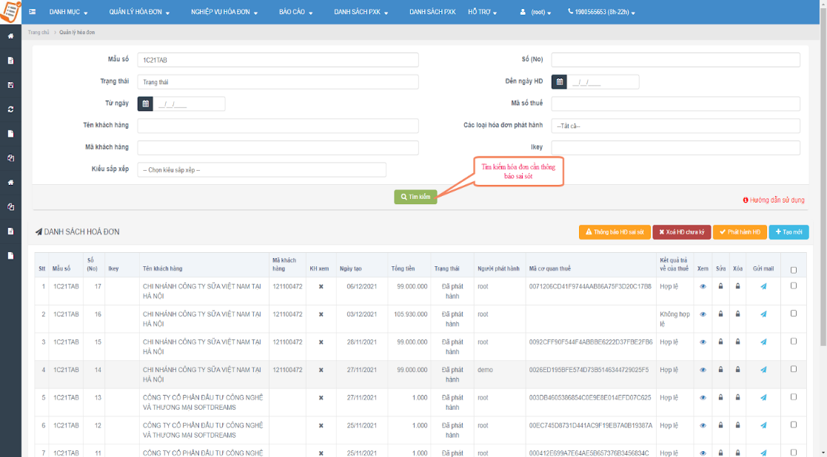Select checkbox for invoice number 17
827x457 pixels.
click(794, 285)
